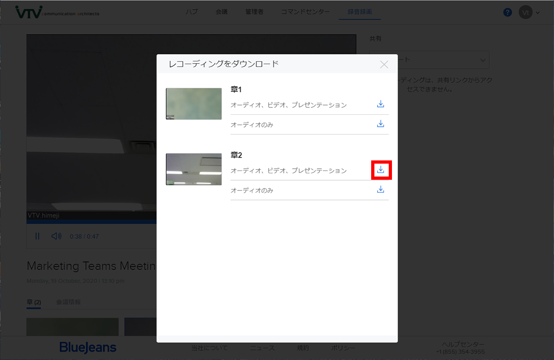554x360 pixels.
Task: Click the VTV communication architects logo
Action: pos(57,12)
